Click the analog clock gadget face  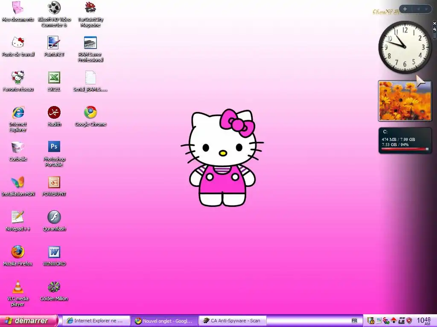(x=405, y=47)
